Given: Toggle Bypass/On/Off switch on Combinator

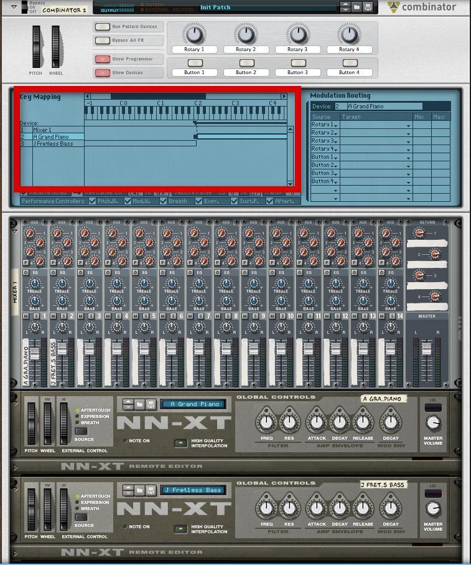Looking at the screenshot, I should [24, 7].
